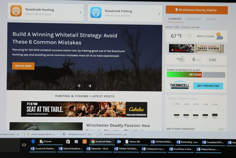Expand the ScoutLook Hunting card chevron
Image resolution: width=236 pixels, height=158 pixels.
coord(81,12)
